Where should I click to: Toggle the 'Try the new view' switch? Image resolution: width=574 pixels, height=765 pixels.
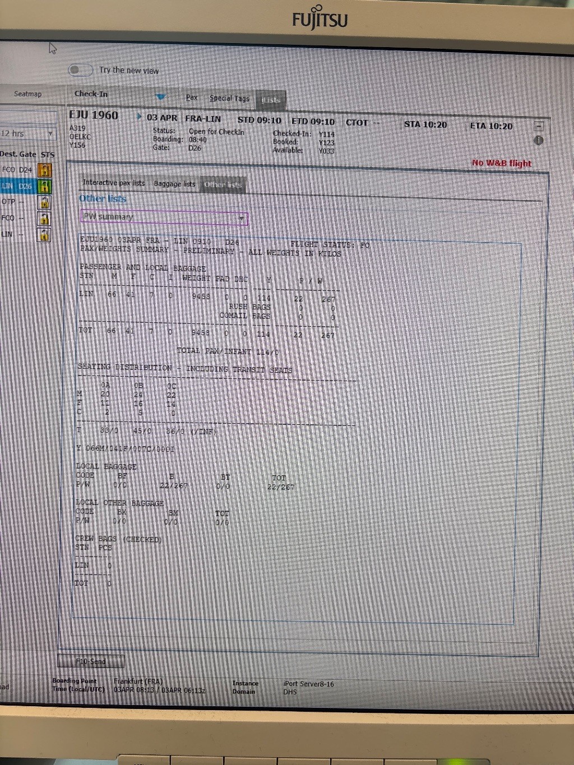tap(80, 70)
